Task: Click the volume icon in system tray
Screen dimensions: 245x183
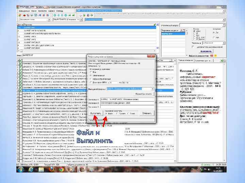Action: click(209, 169)
